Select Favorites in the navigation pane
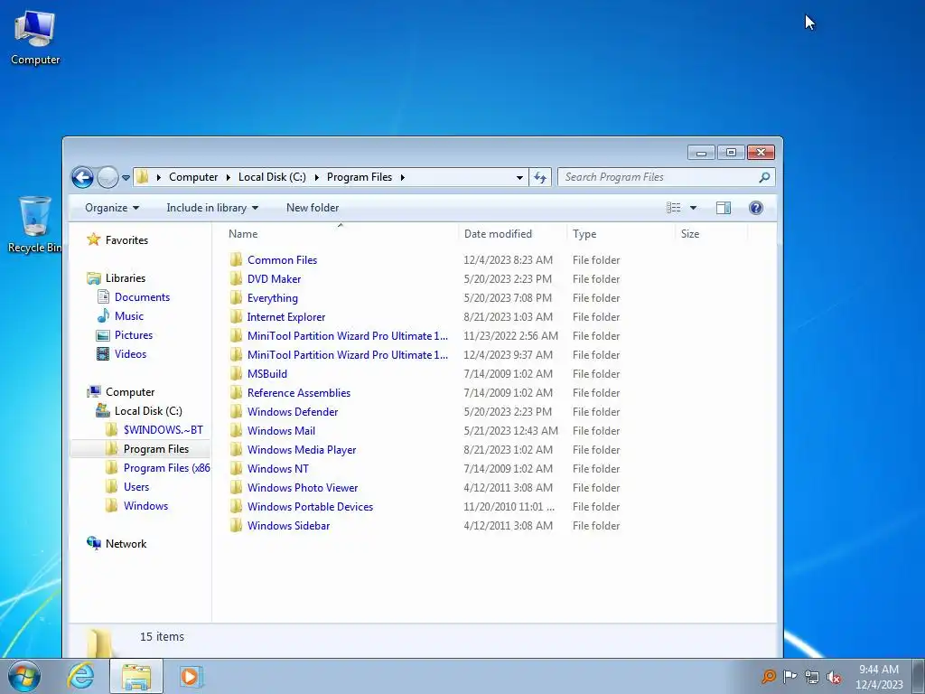Image resolution: width=925 pixels, height=694 pixels. coord(126,240)
